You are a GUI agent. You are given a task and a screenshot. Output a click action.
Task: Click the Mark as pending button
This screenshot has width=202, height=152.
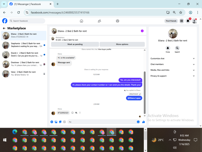tap(75, 44)
